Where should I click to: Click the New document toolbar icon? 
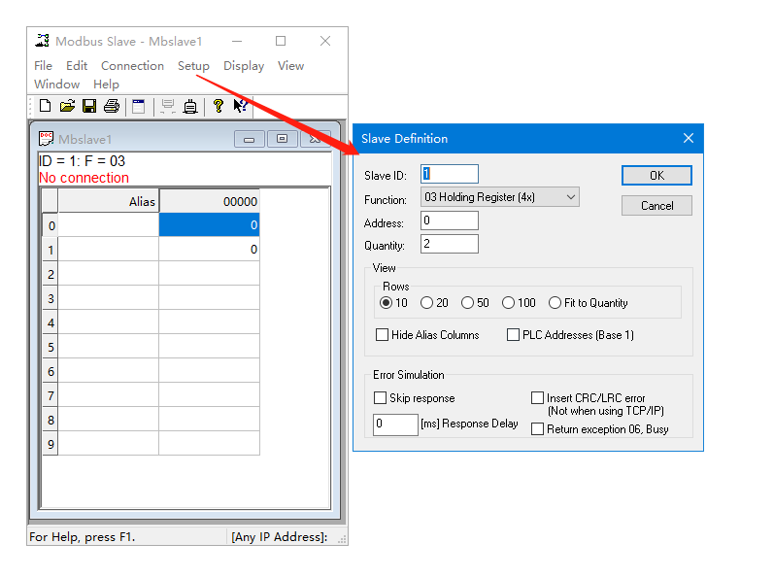click(x=45, y=106)
